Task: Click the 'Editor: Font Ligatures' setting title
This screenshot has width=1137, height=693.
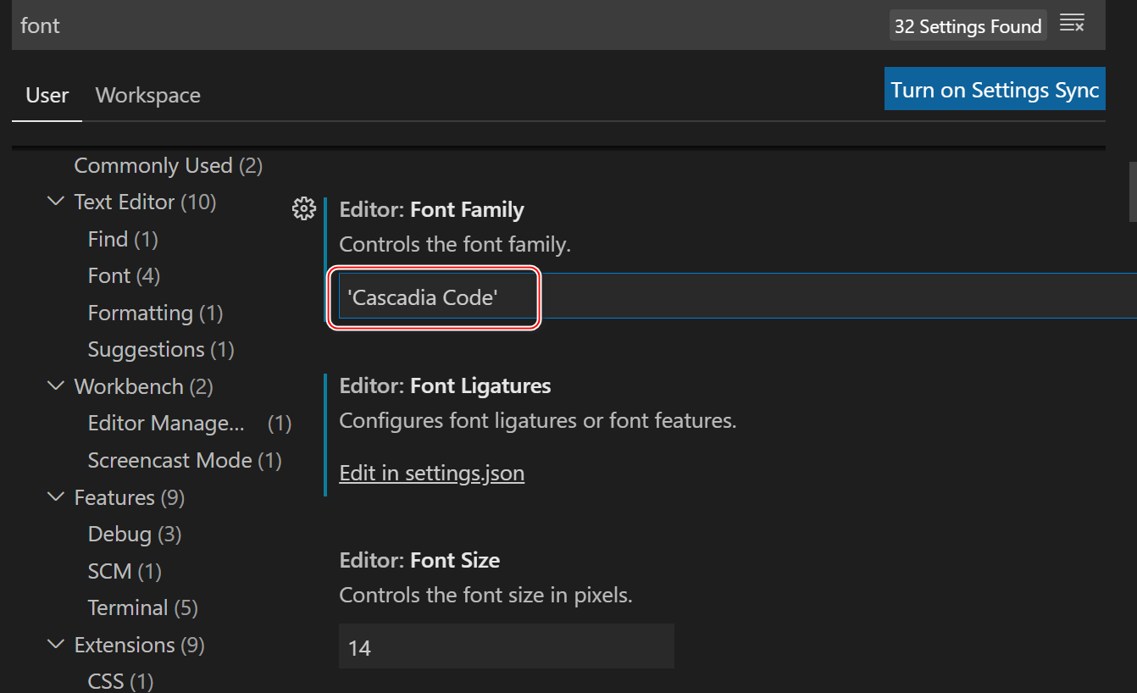Action: pyautogui.click(x=446, y=385)
